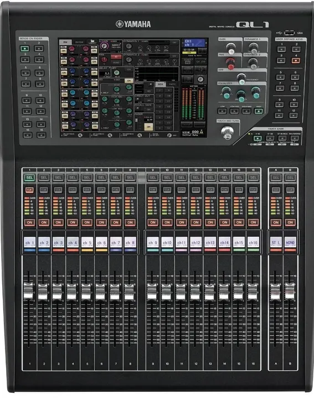
Task: Select Fader Bank 1-16 key
Action: coord(258,138)
